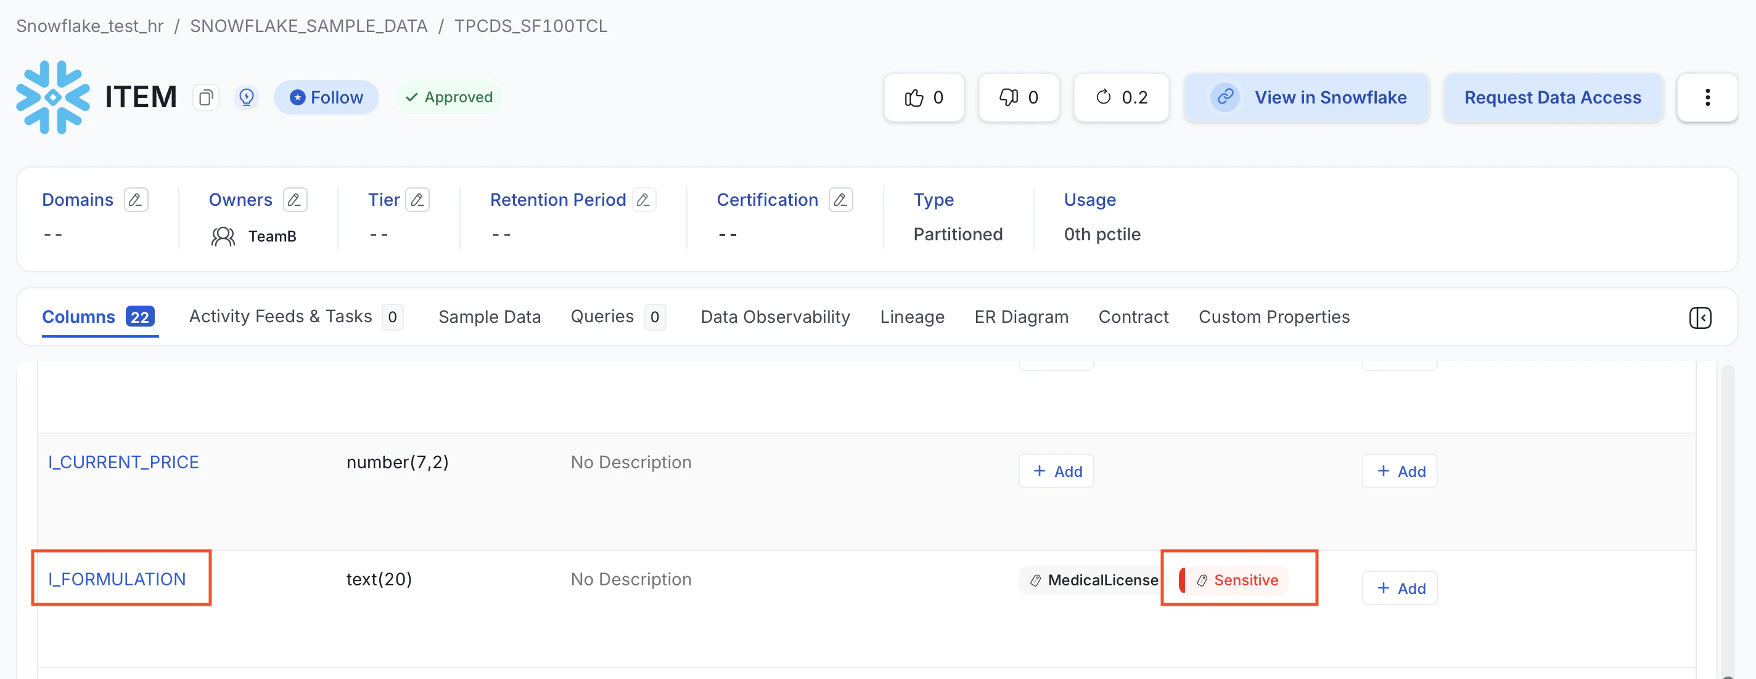Switch to Activity Feeds & Tasks tab
1756x679 pixels.
pyautogui.click(x=296, y=317)
